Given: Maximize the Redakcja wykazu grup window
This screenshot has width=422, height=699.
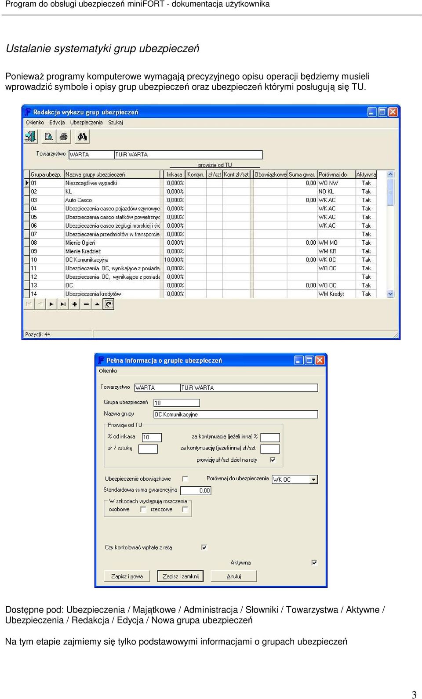Looking at the screenshot, I should [382, 112].
